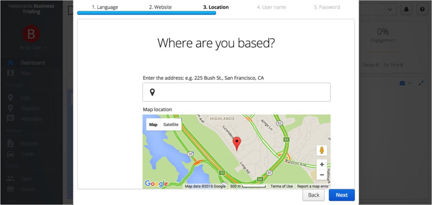Click the Places store icon in sidebar

pyautogui.click(x=11, y=189)
